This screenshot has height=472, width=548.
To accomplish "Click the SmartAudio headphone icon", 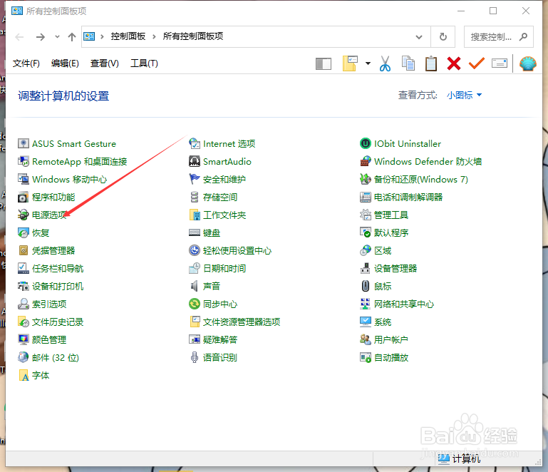I will click(195, 162).
